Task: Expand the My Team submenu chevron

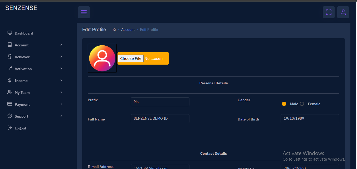Action: point(61,92)
